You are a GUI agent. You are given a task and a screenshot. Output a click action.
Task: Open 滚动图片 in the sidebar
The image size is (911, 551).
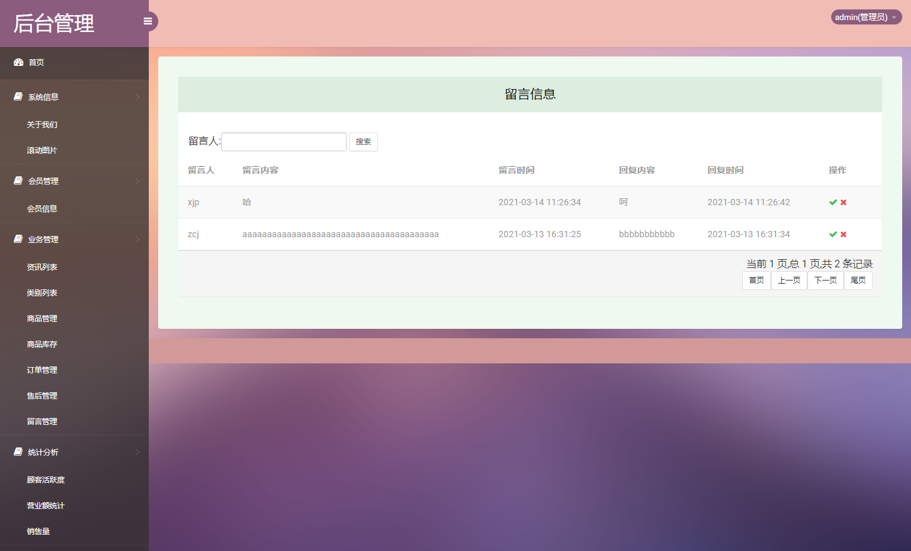click(41, 150)
